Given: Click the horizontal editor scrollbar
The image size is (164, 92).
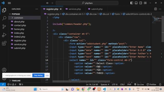Looking at the screenshot, I should tap(81, 81).
